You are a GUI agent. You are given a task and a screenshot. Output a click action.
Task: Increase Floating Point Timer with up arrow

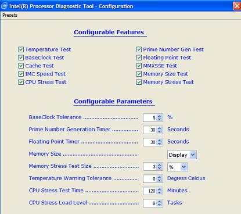[159, 140]
